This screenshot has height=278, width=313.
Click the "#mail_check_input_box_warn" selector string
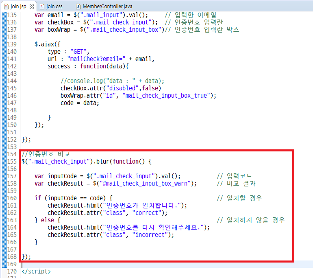pyautogui.click(x=145, y=184)
